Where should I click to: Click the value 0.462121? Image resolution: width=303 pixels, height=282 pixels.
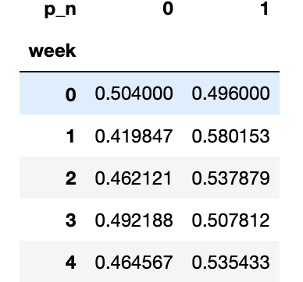pyautogui.click(x=134, y=178)
